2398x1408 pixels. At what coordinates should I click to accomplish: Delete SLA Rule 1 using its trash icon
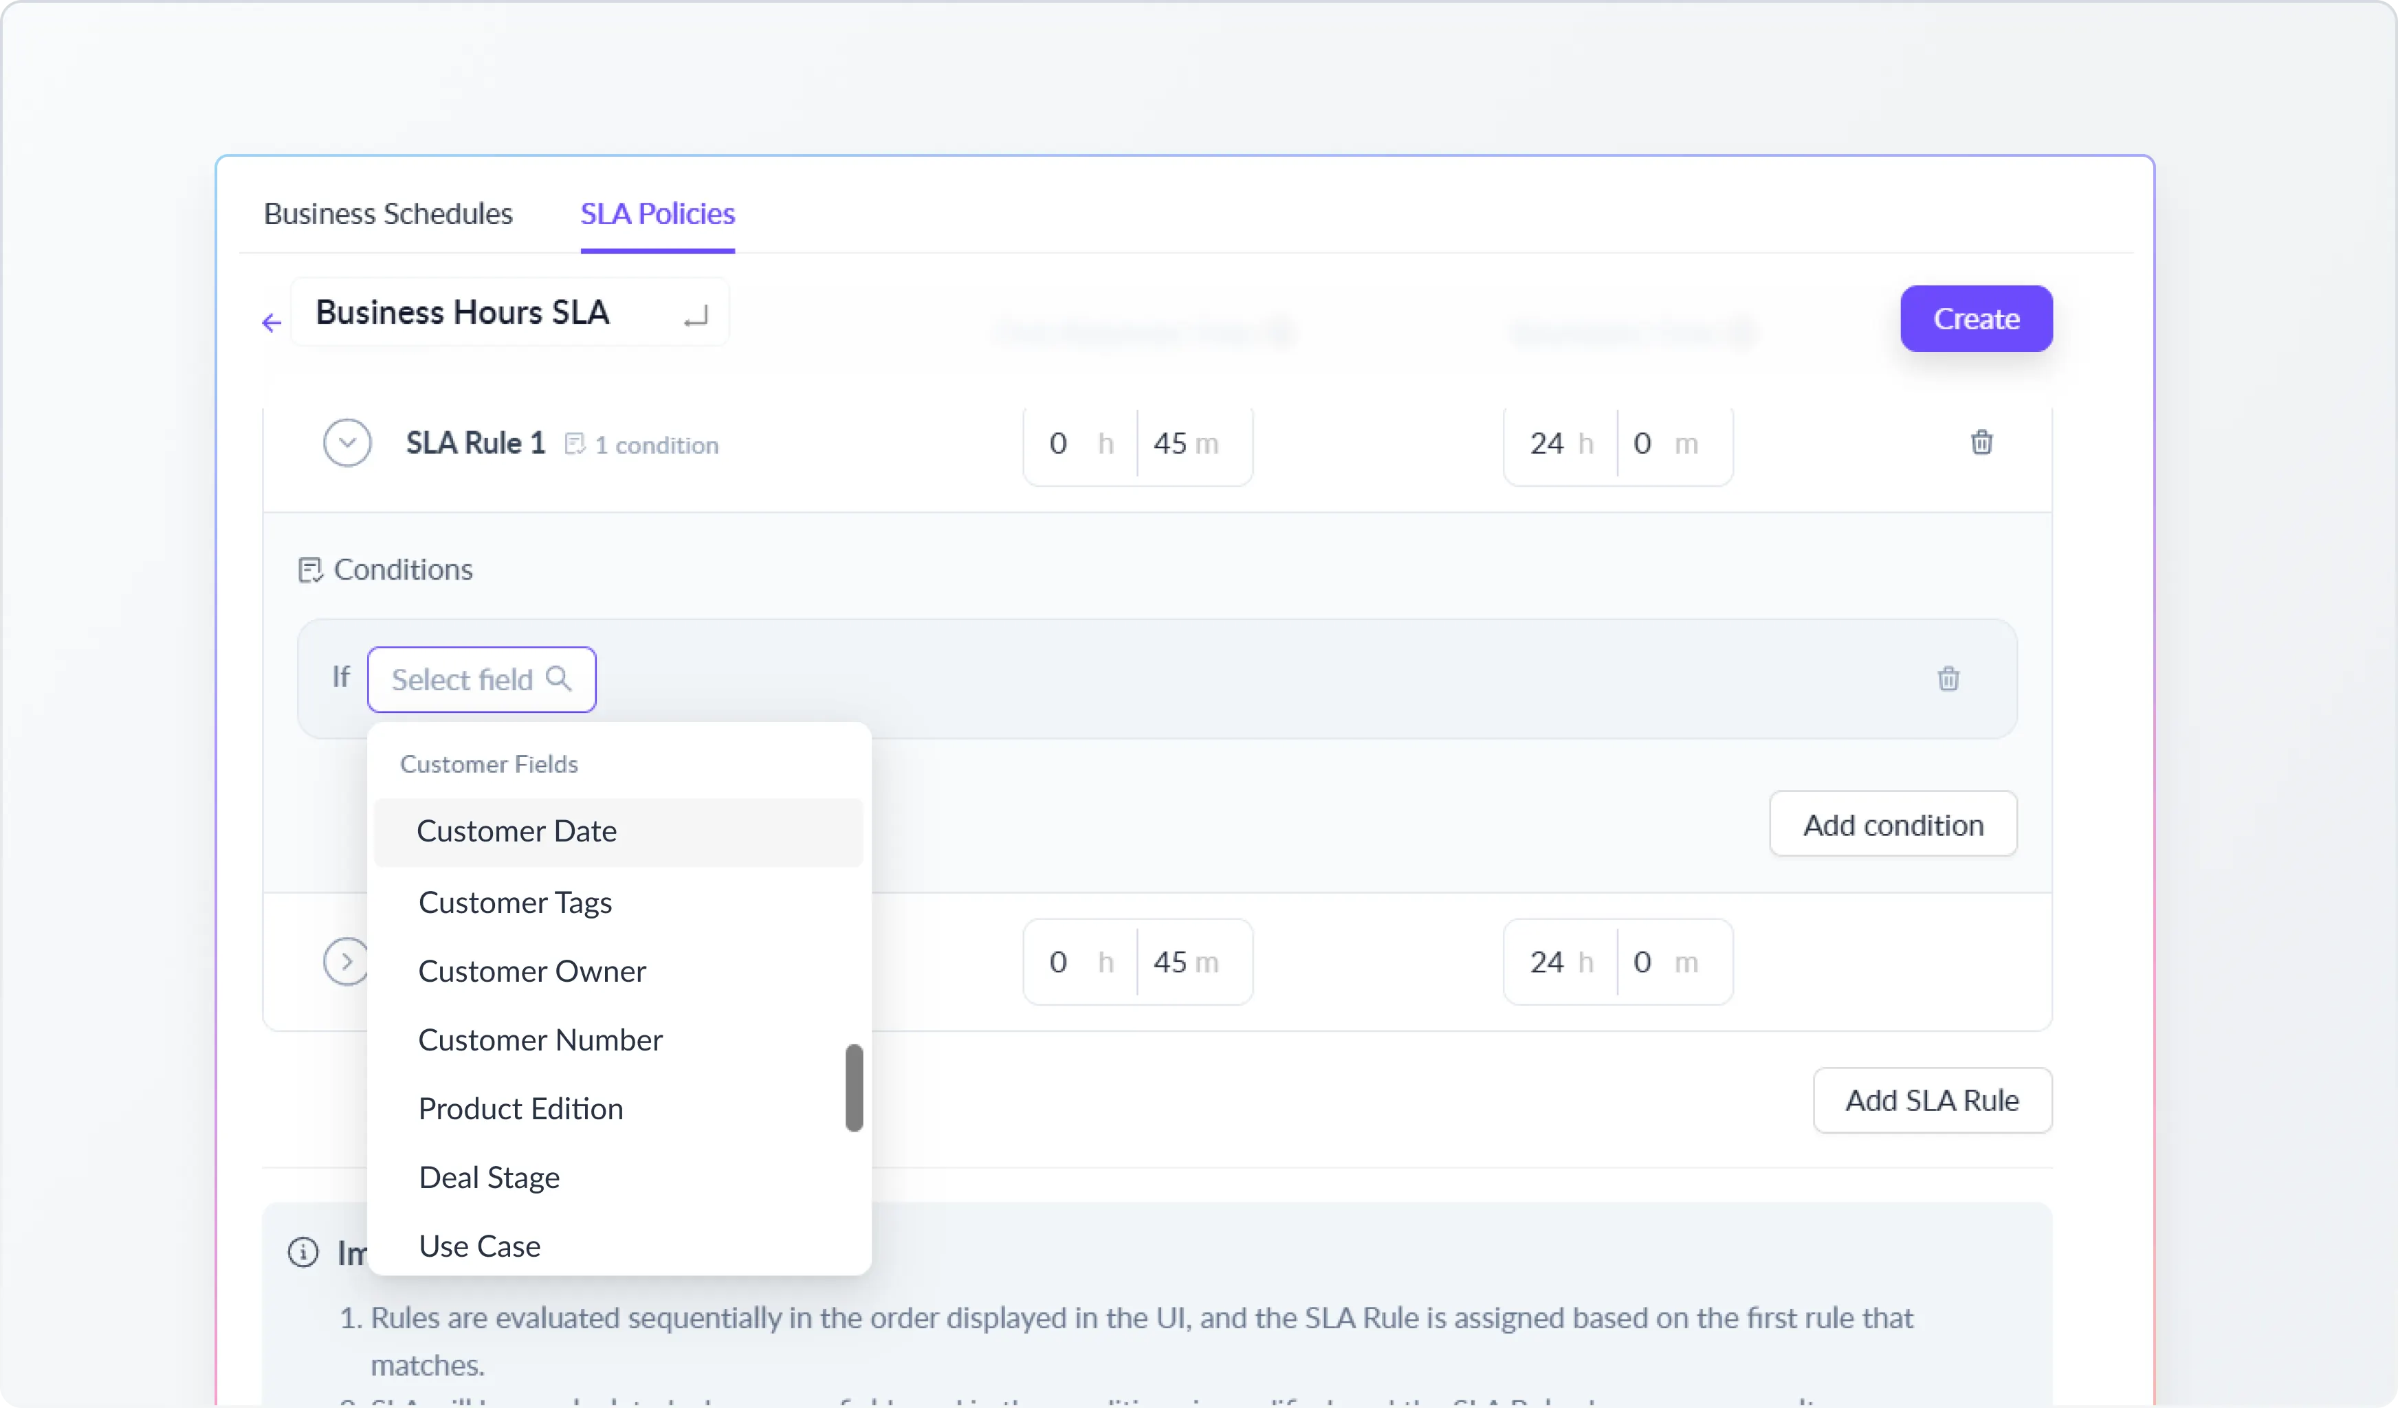(1982, 441)
